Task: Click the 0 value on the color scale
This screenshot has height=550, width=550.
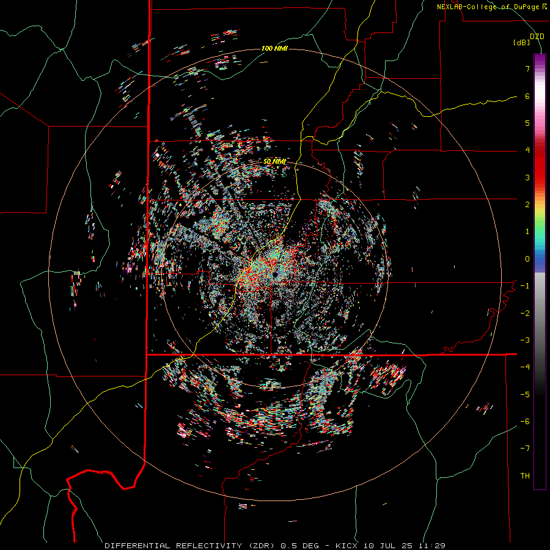Action: click(x=527, y=259)
